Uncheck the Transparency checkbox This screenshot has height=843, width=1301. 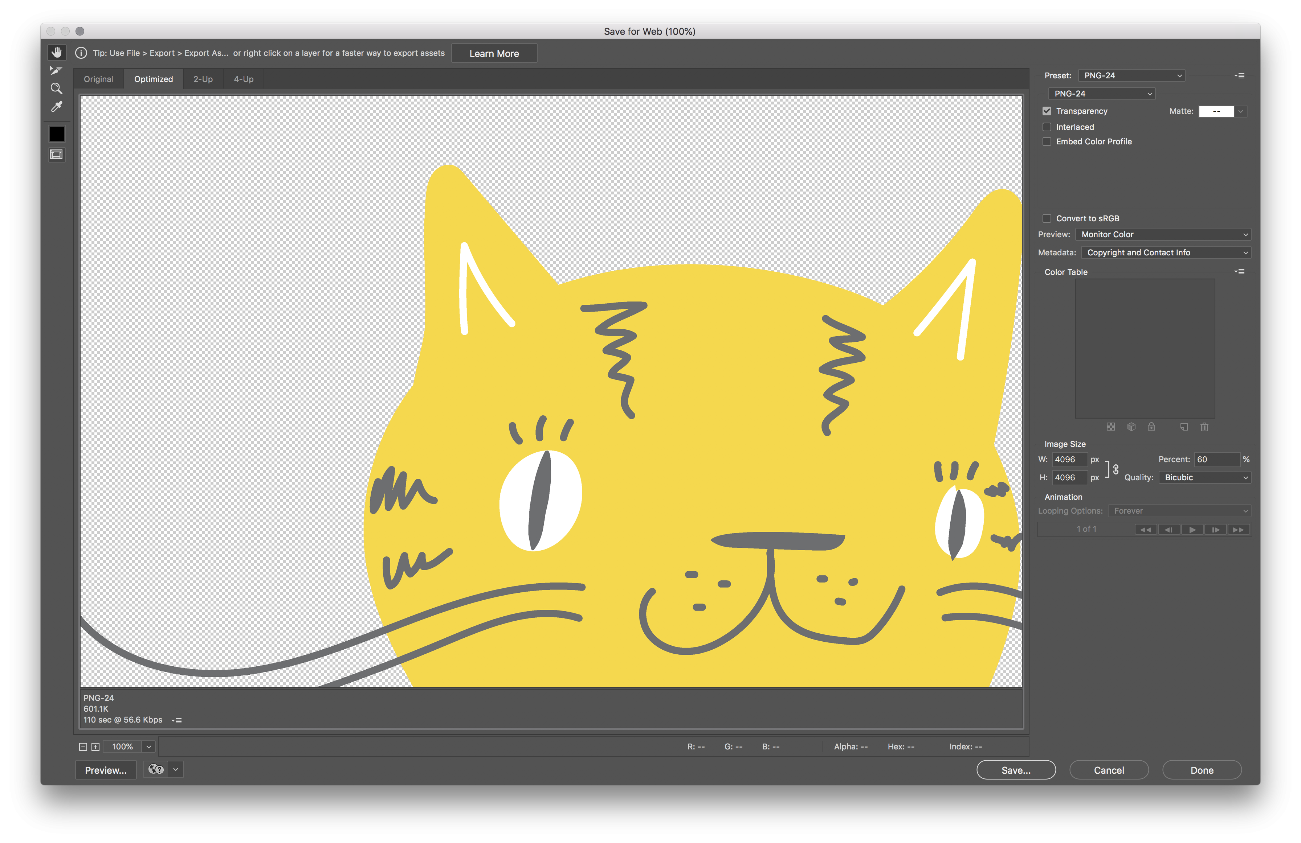click(x=1047, y=111)
